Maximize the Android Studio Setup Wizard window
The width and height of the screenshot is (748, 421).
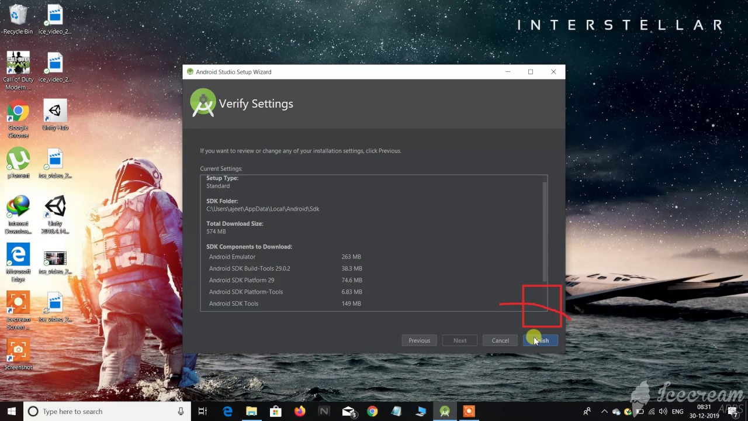[x=531, y=72]
